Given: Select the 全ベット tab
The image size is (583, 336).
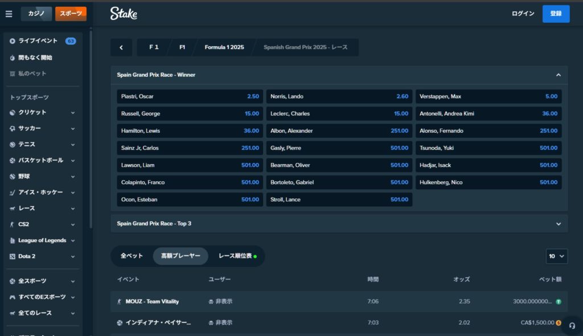Looking at the screenshot, I should 132,256.
